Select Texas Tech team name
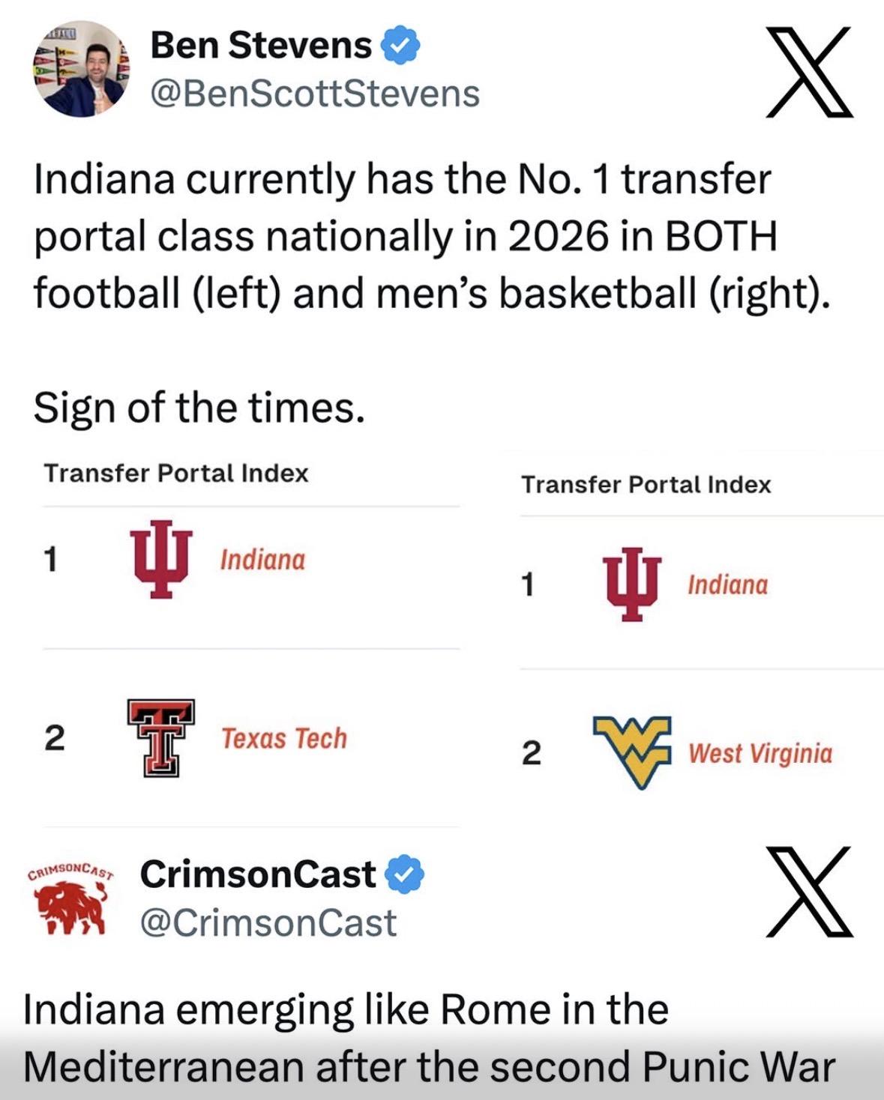This screenshot has width=884, height=1100. point(284,739)
